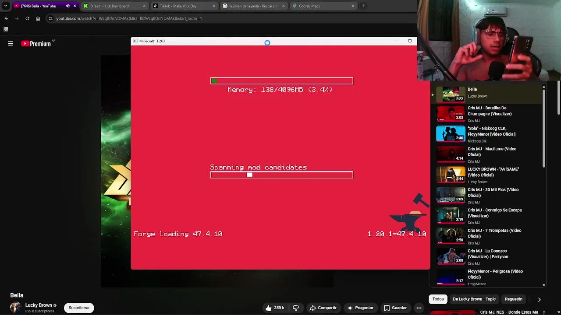Open Lucky Brown channel avatar
The image size is (561, 315).
coord(15,308)
